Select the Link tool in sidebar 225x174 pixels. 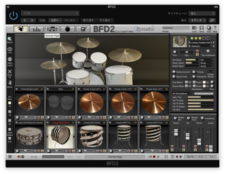pyautogui.click(x=10, y=50)
